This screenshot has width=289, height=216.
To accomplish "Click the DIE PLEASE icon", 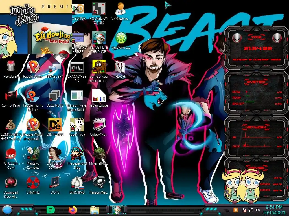I will click(x=55, y=127).
